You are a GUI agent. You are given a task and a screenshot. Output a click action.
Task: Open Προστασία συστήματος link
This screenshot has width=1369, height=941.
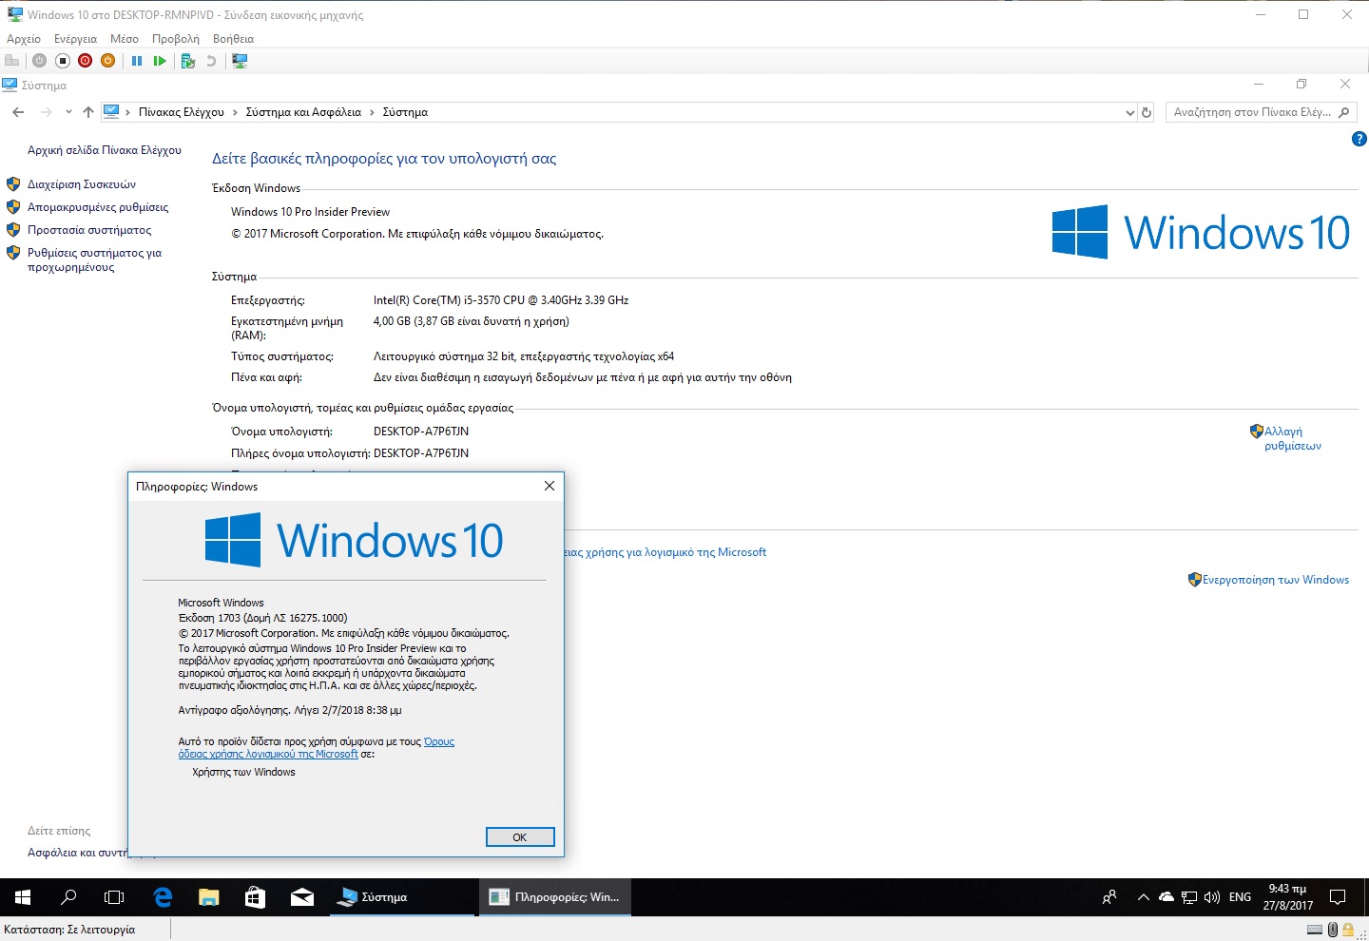click(x=89, y=230)
